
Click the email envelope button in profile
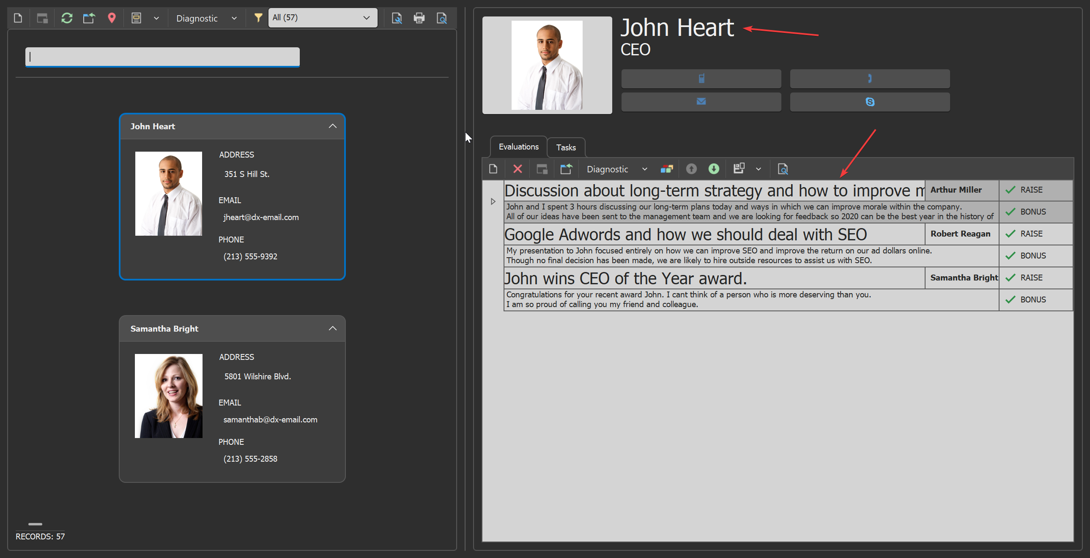pyautogui.click(x=701, y=102)
